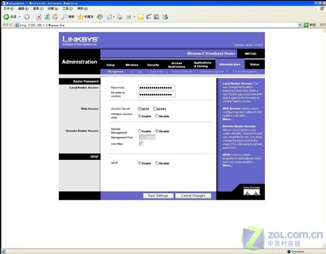The height and width of the screenshot is (254, 326).
Task: Click the browser Back arrow icon
Action: click(6, 17)
